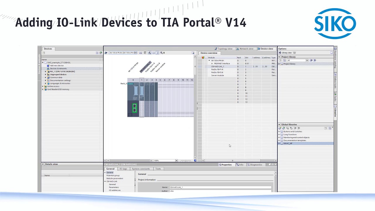Collapse IM 155-6 PN BA row in overview
Viewport: 375px width, 211px height.
209,61
